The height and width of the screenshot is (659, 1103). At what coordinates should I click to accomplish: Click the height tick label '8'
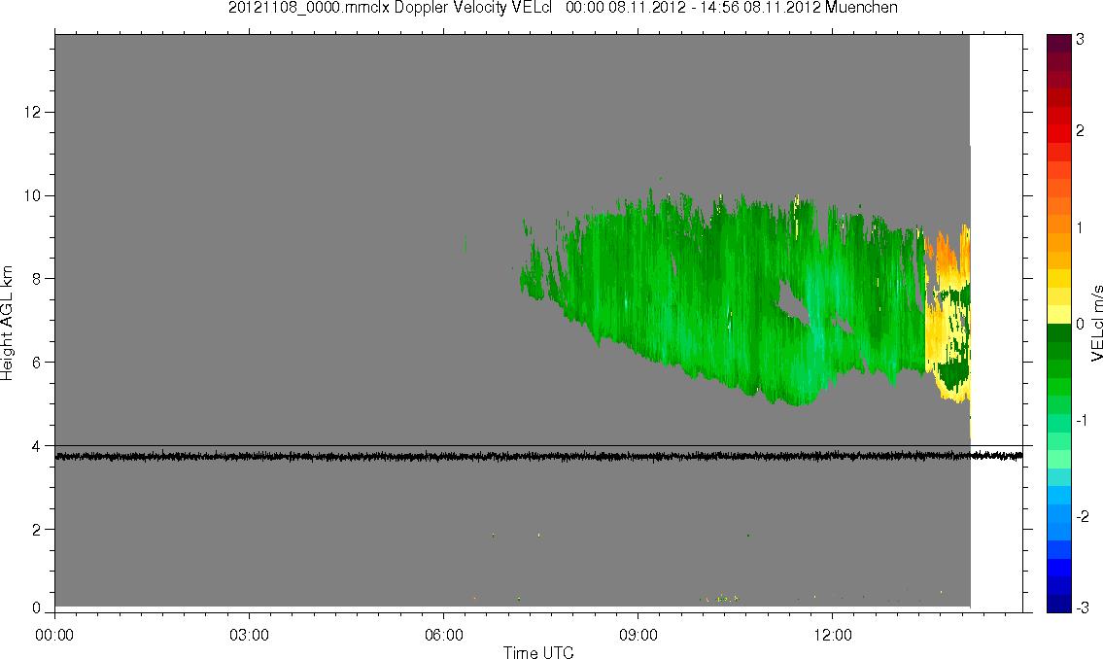point(36,279)
